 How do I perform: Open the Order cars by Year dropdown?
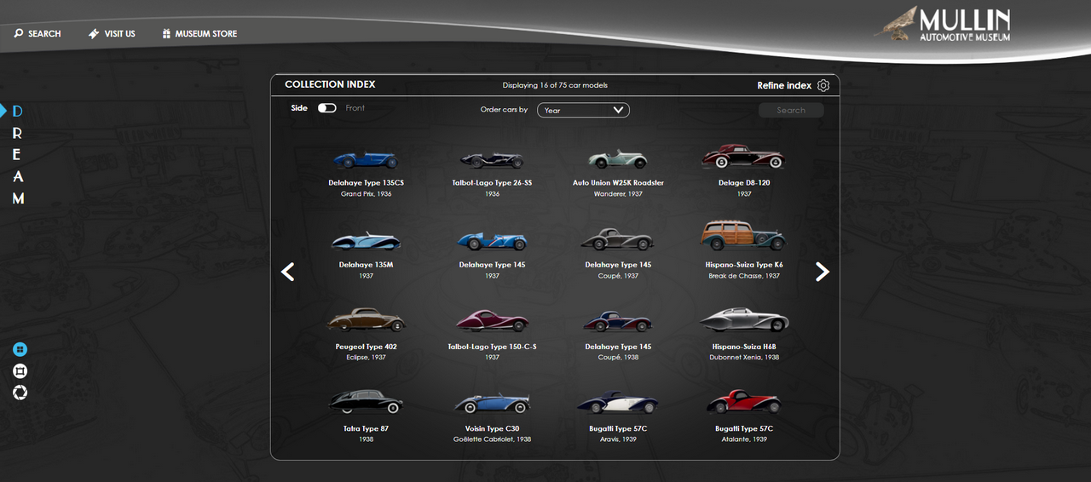[582, 110]
